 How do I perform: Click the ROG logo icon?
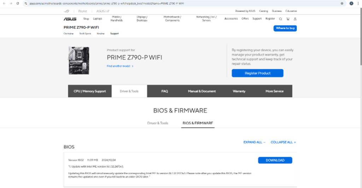66,11
